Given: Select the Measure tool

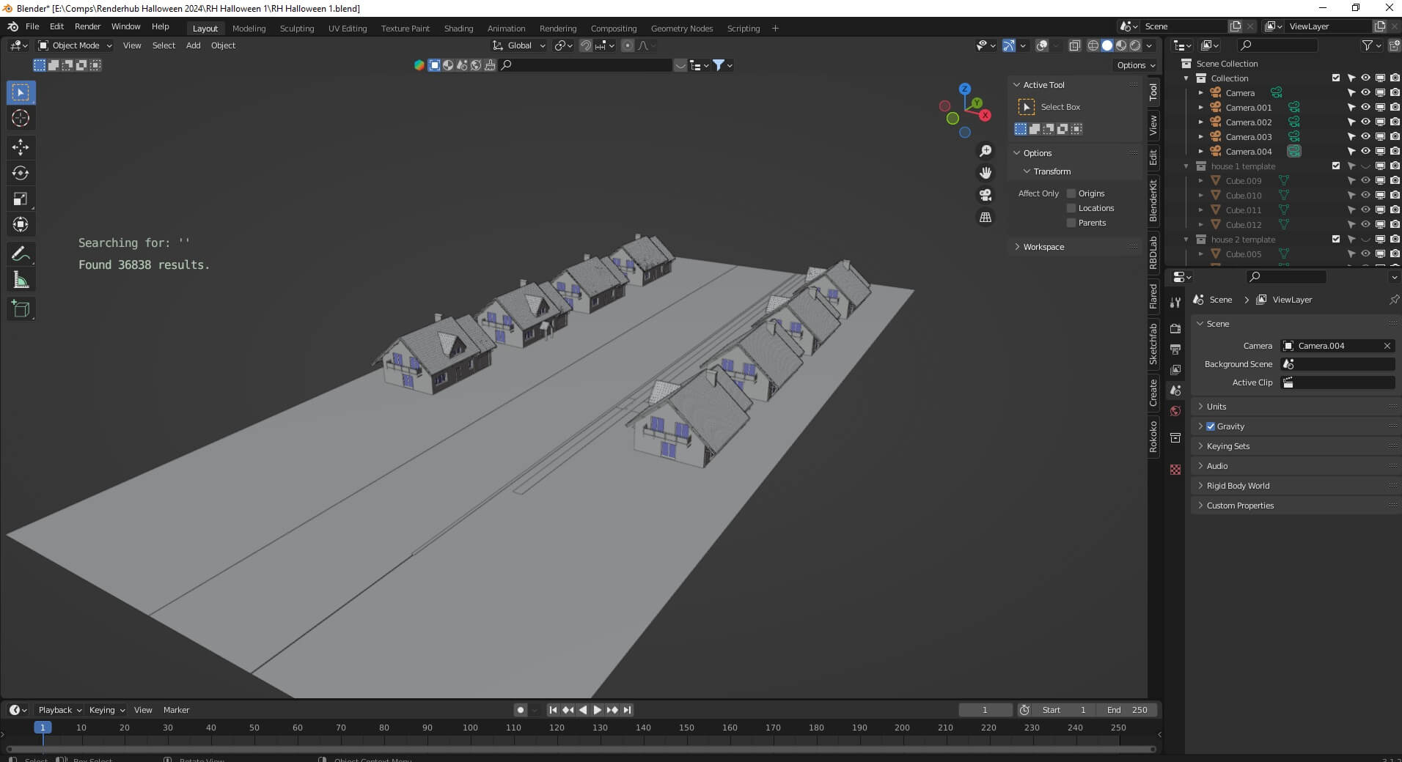Looking at the screenshot, I should [21, 279].
